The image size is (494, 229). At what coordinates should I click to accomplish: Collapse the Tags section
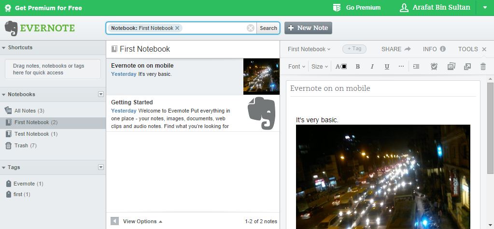[x=4, y=168]
